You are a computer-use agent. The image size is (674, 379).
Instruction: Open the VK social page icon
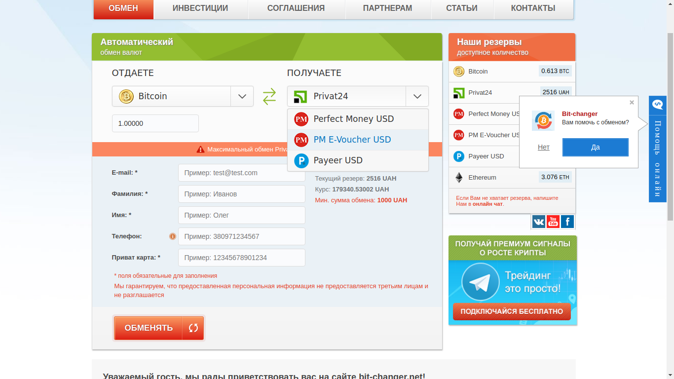pos(539,222)
